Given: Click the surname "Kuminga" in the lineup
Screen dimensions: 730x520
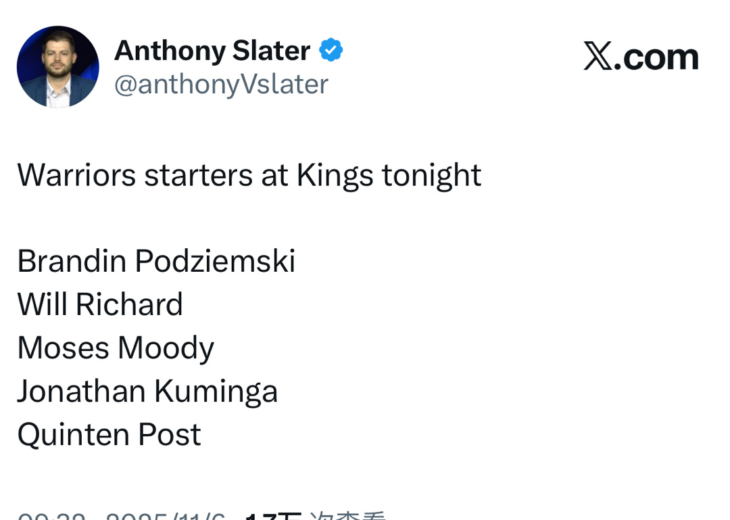Looking at the screenshot, I should [x=216, y=391].
